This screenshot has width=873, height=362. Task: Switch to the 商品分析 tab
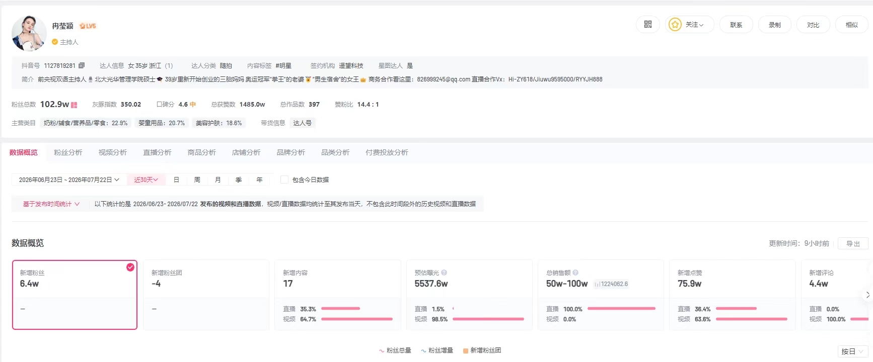click(x=202, y=152)
